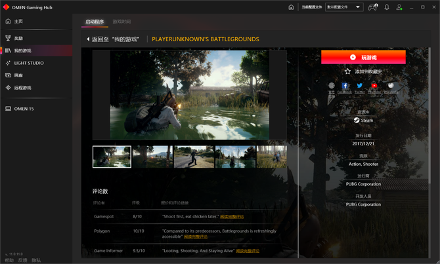The image size is (440, 264).
Task: Open full Game Informer review link
Action: 248,251
